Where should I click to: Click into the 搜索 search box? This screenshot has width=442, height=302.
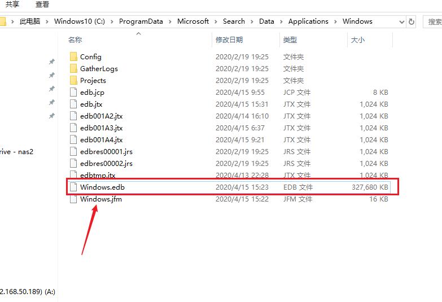432,21
